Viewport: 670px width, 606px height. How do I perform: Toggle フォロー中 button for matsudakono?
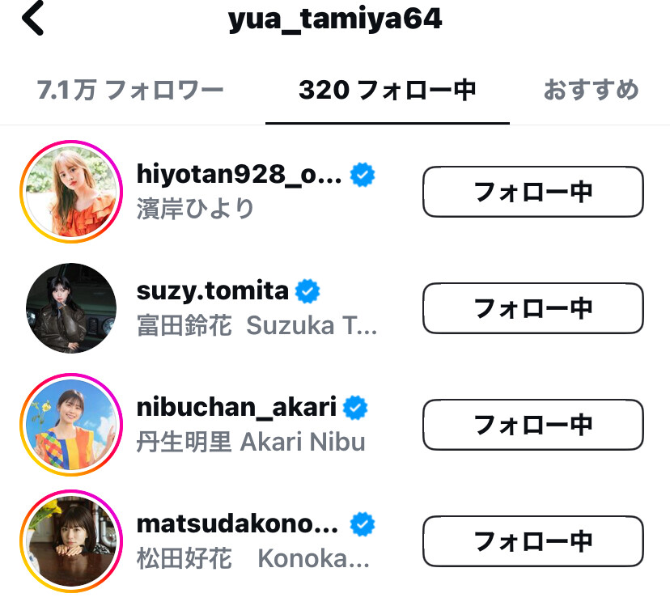click(x=532, y=541)
